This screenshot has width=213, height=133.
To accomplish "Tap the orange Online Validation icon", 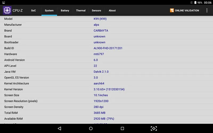I will pos(172,10).
